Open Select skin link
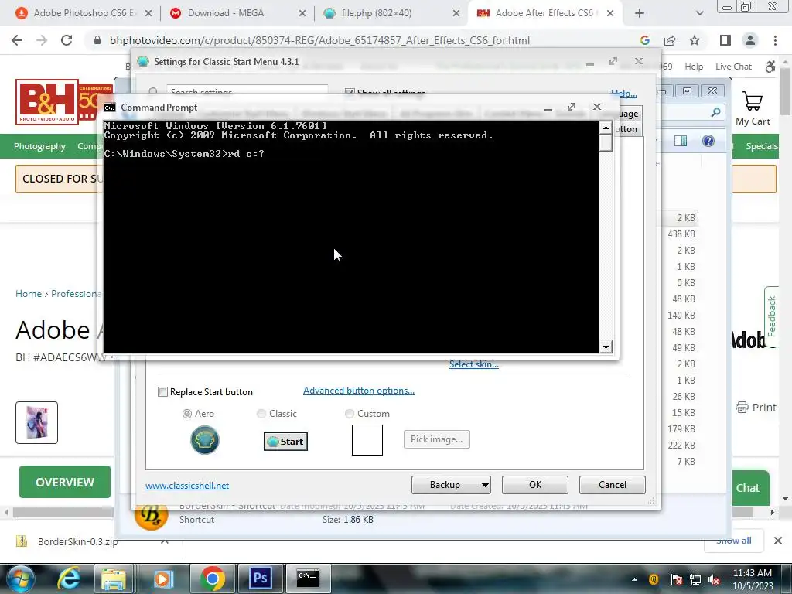Viewport: 792px width, 594px height. point(474,364)
